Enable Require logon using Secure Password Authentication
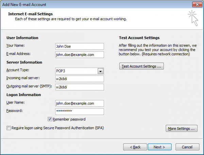The image size is (204, 155). 8,128
